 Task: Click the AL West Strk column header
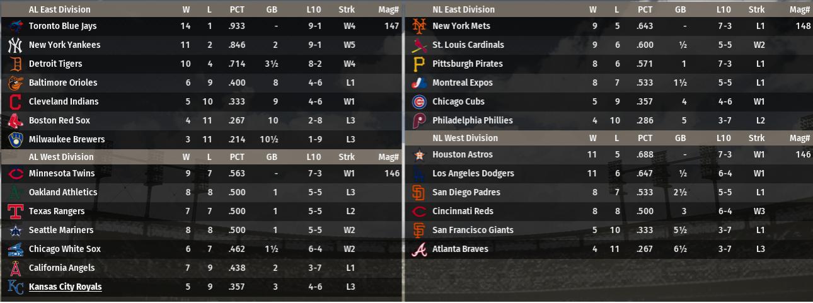[x=346, y=157]
